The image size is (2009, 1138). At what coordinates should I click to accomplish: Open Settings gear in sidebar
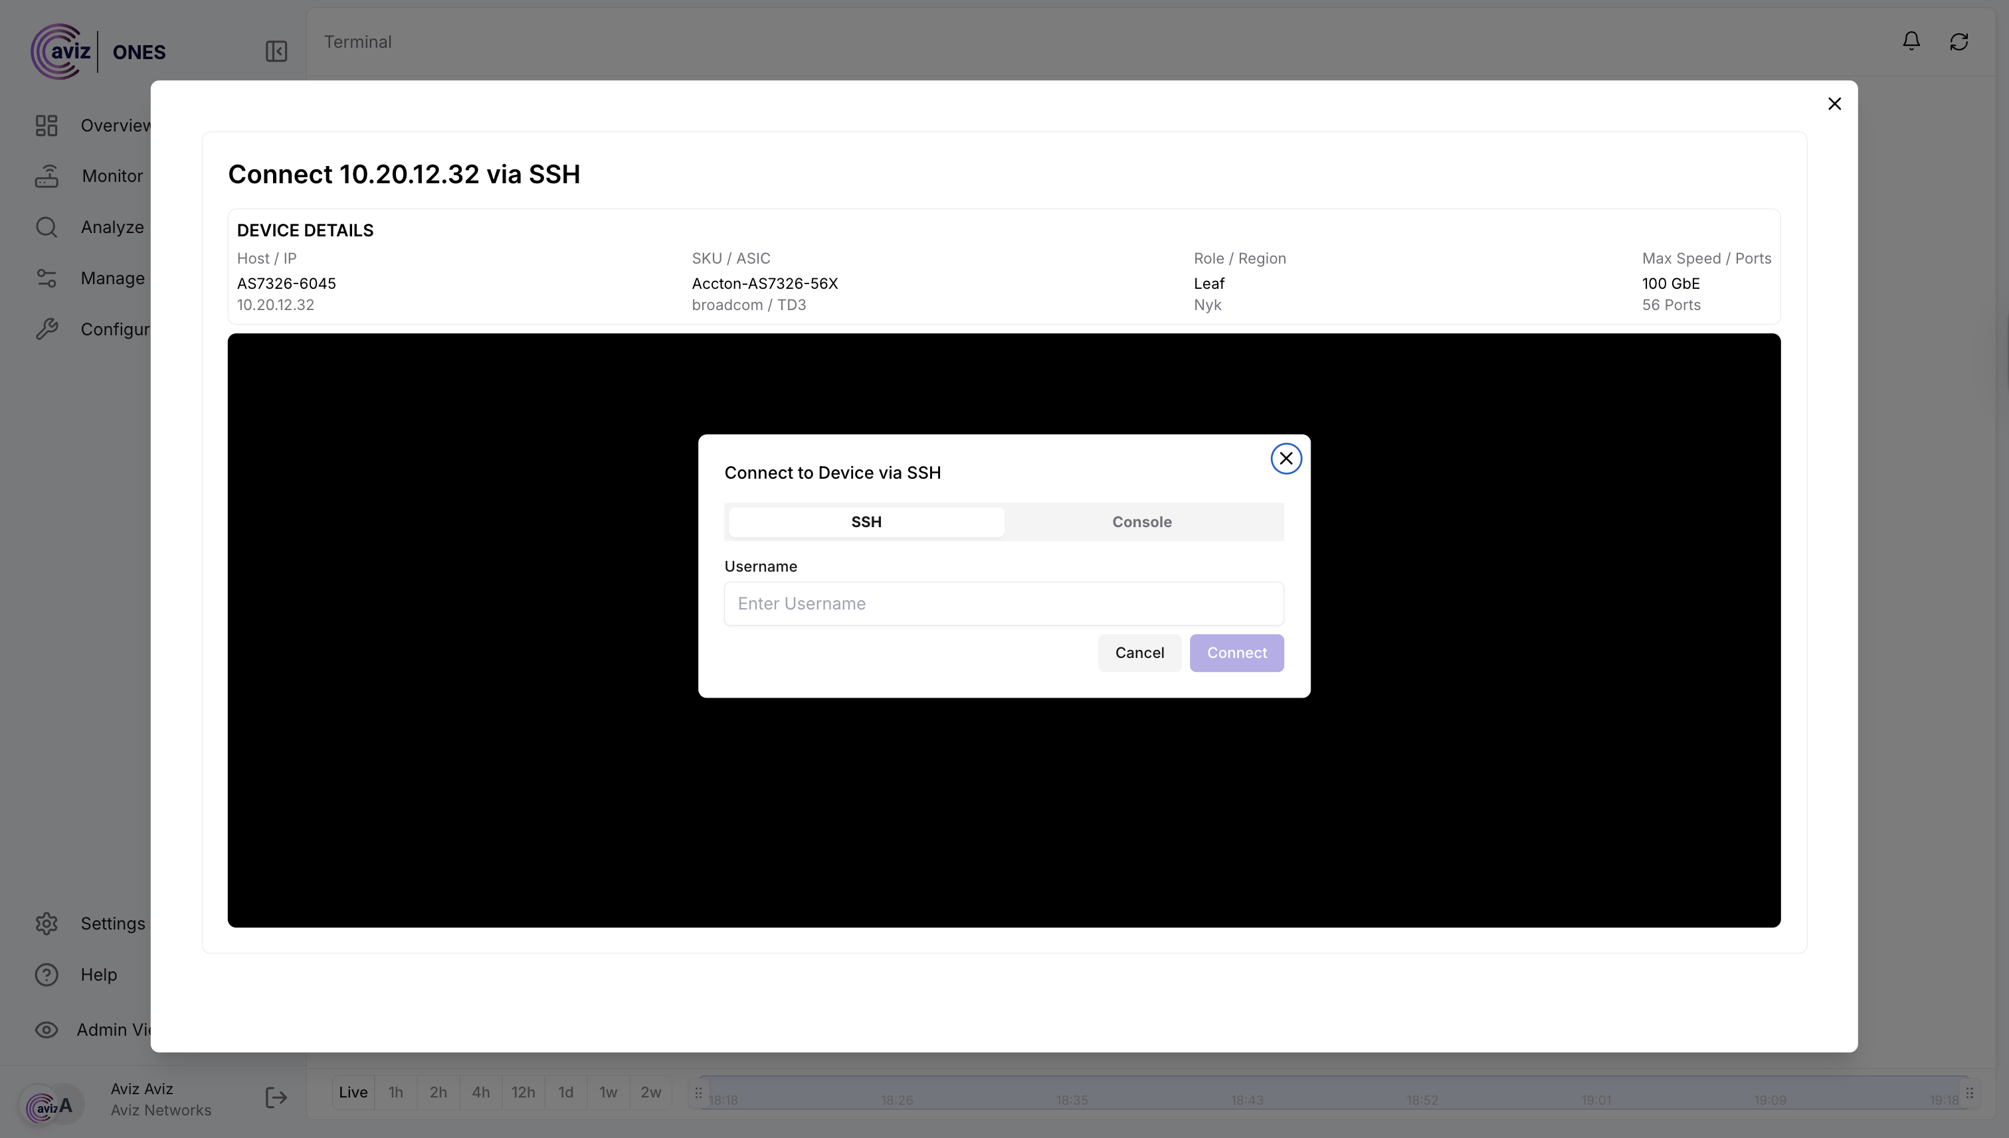coord(46,923)
